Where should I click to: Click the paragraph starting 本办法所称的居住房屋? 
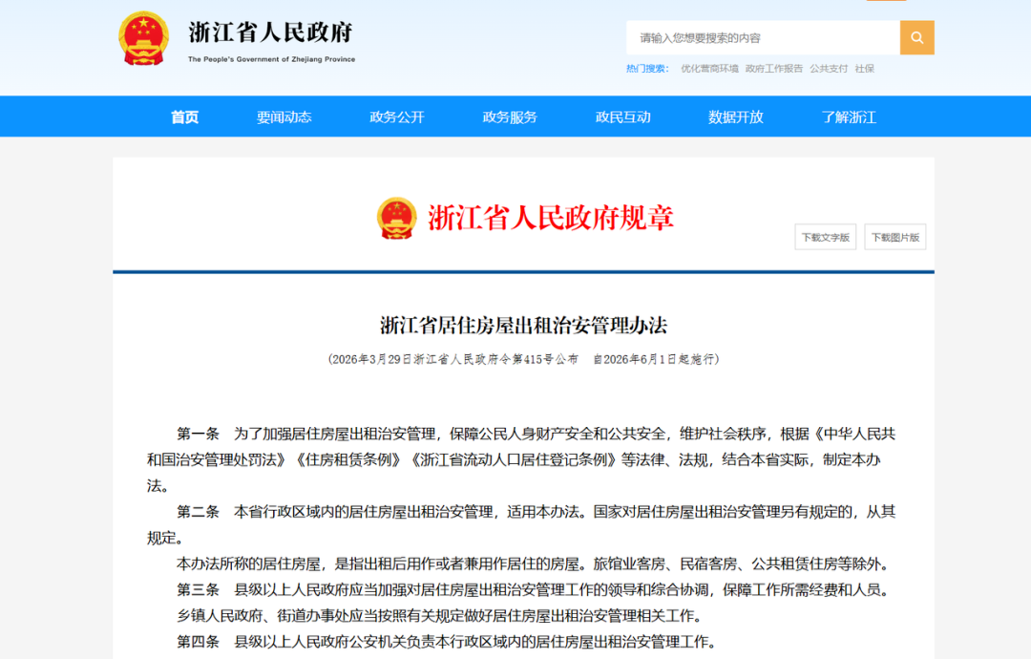[x=534, y=563]
